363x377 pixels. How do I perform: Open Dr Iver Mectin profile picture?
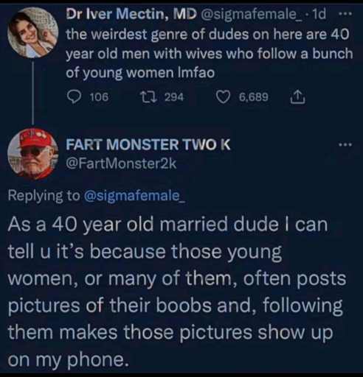33,32
